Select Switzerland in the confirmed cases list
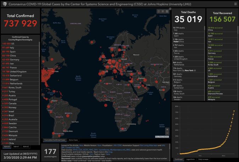The width and height of the screenshot is (239, 162). point(20,76)
